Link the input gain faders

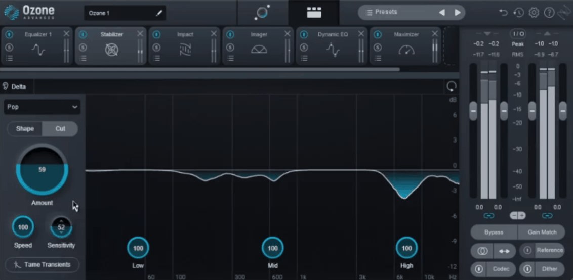pos(488,216)
